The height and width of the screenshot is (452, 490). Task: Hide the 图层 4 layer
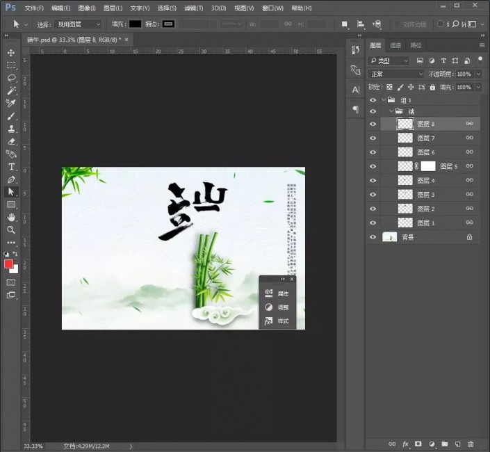(373, 180)
